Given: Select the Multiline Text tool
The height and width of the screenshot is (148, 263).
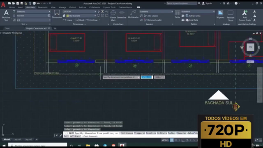Looking at the screenshot, I should 6,16.
